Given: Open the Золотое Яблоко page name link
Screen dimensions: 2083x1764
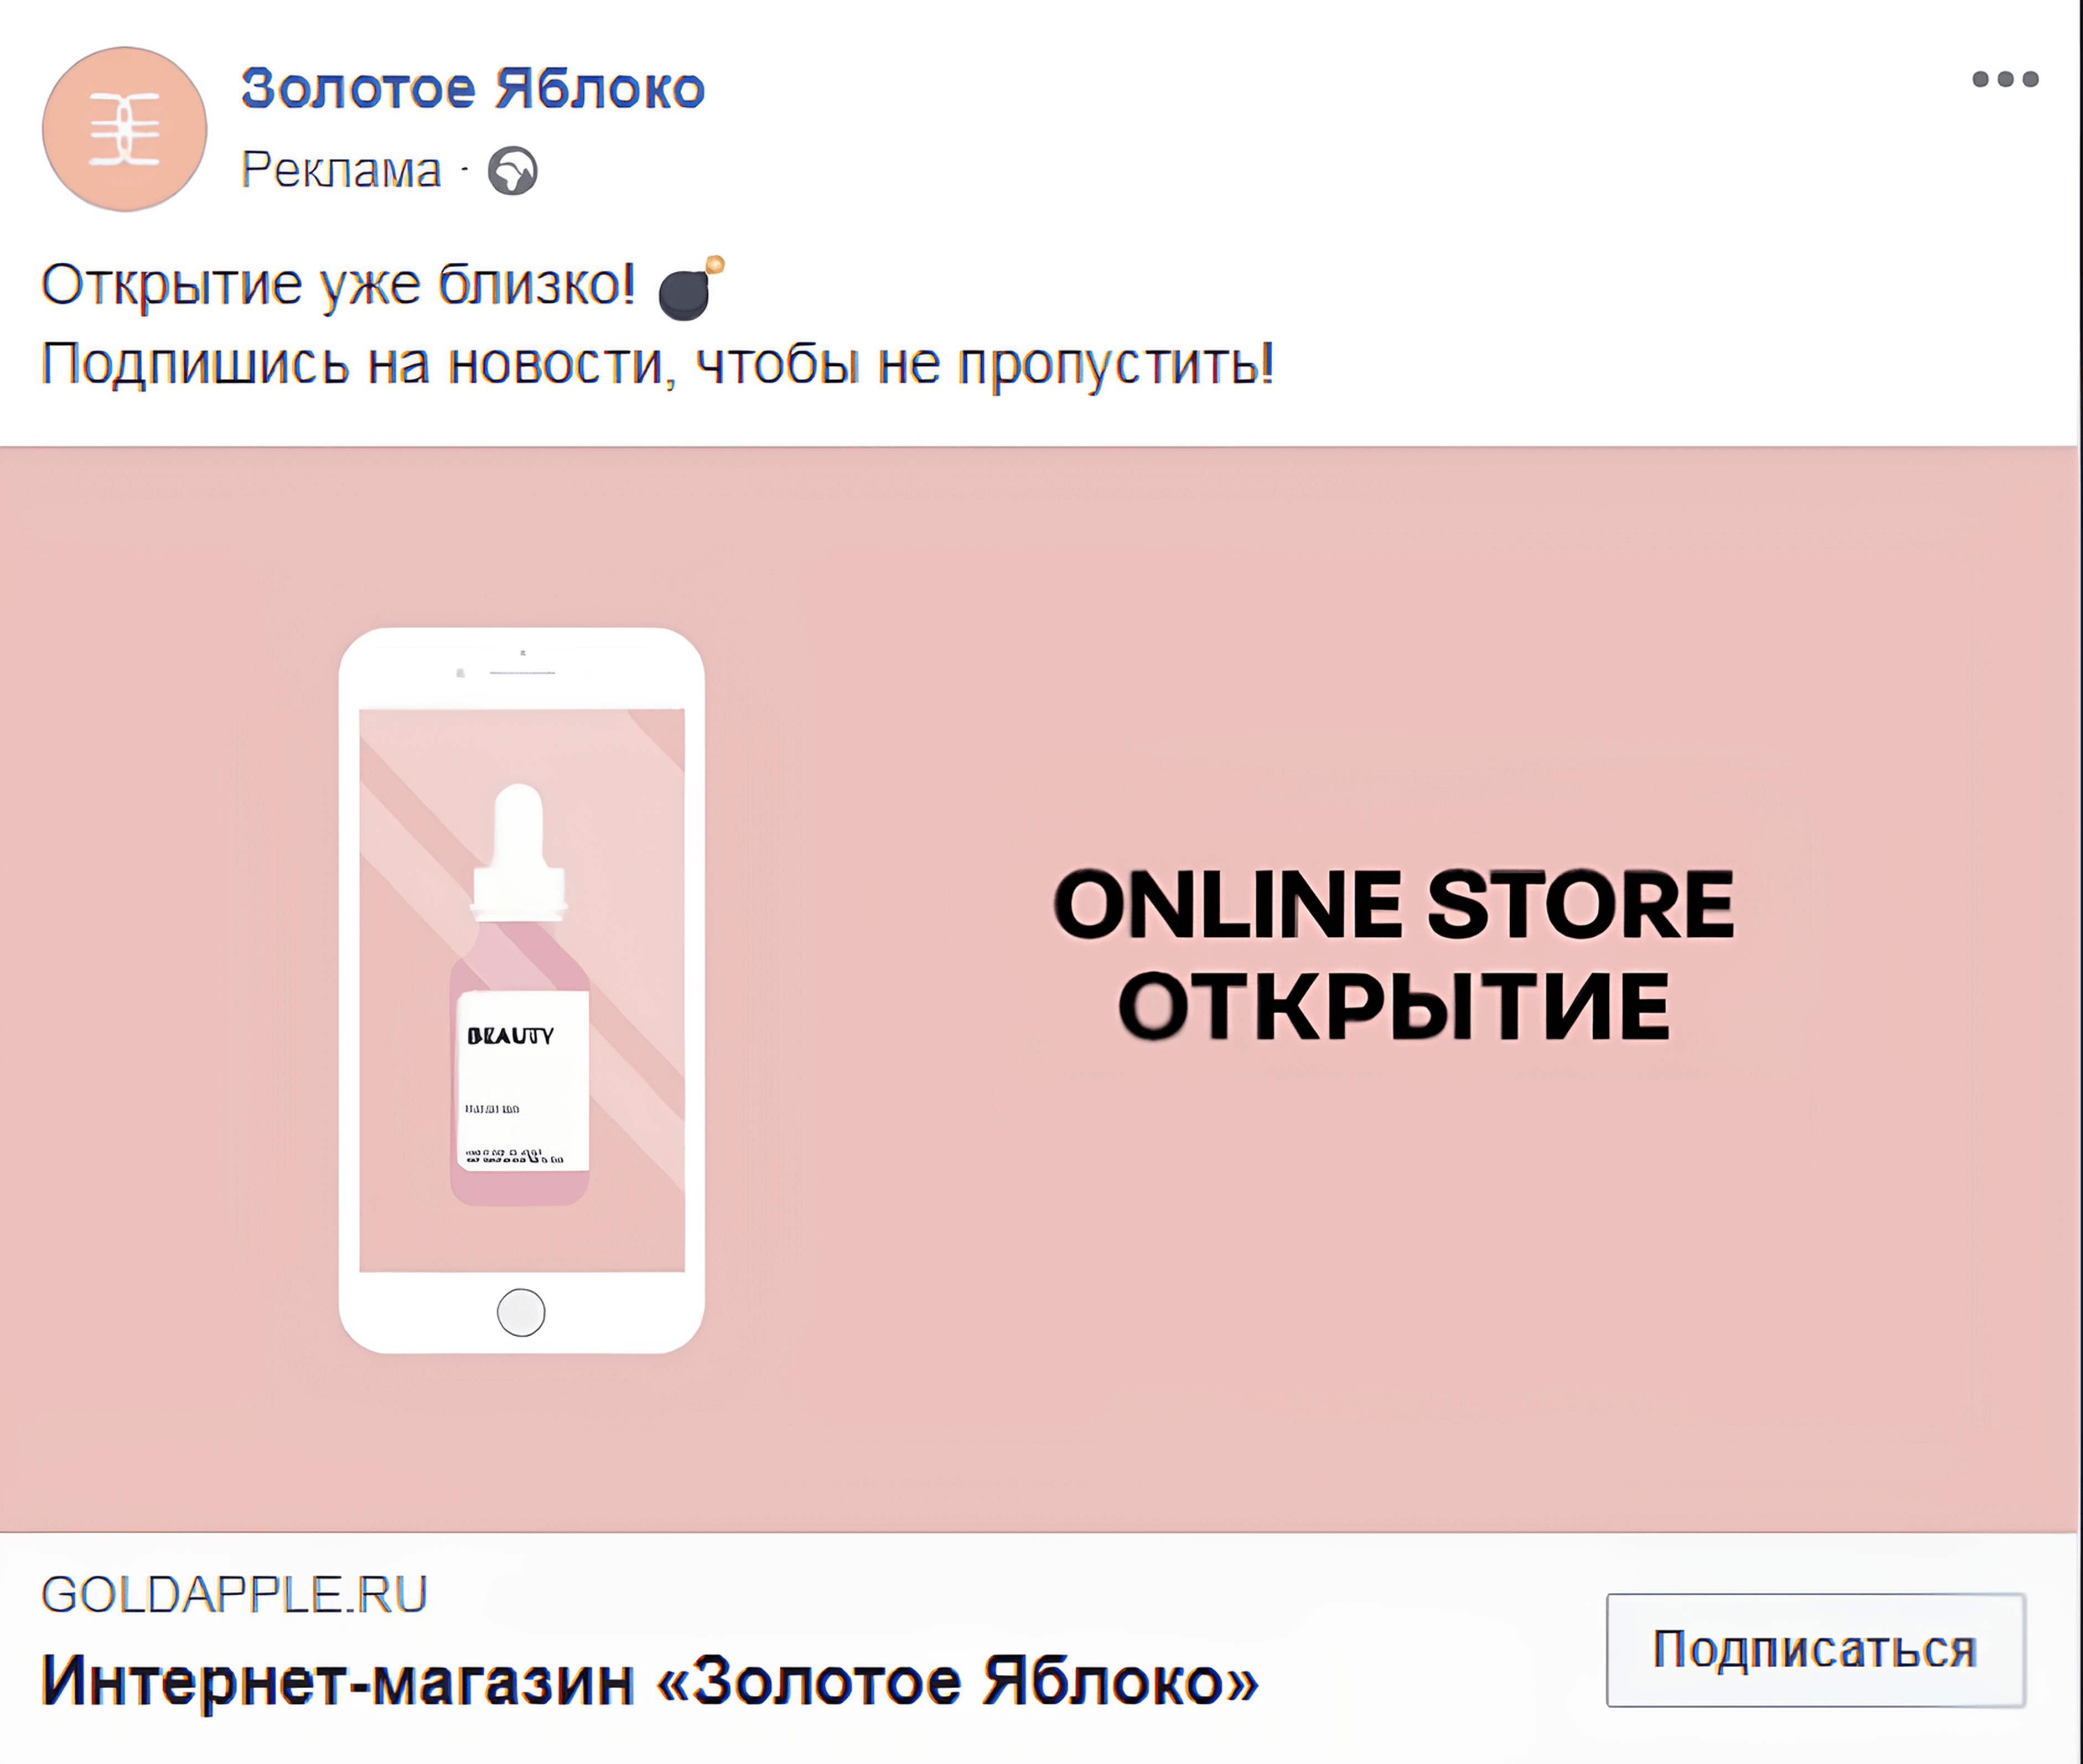Looking at the screenshot, I should click(x=473, y=88).
